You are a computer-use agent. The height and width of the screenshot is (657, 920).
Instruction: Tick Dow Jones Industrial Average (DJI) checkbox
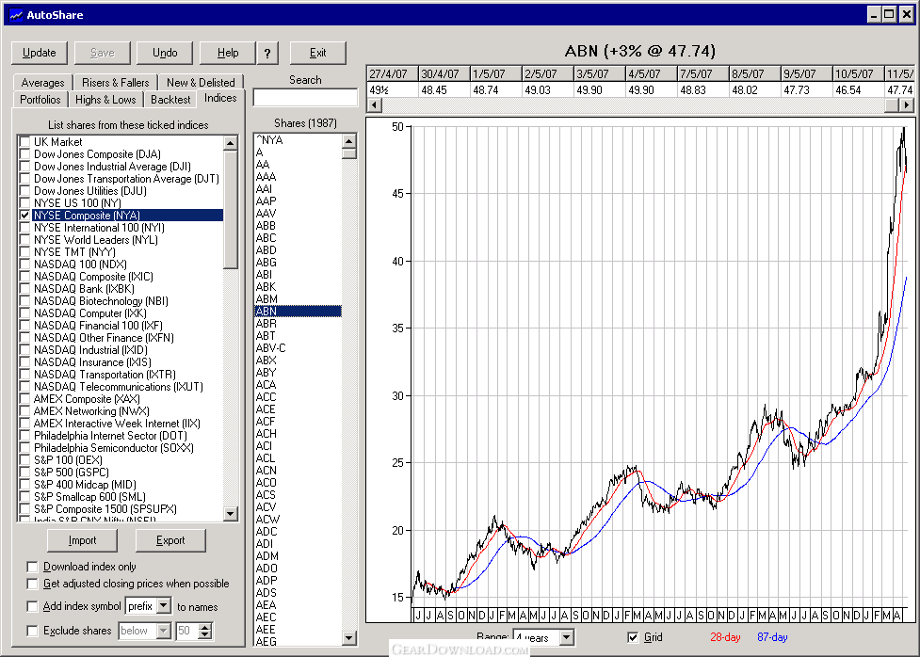pyautogui.click(x=24, y=167)
